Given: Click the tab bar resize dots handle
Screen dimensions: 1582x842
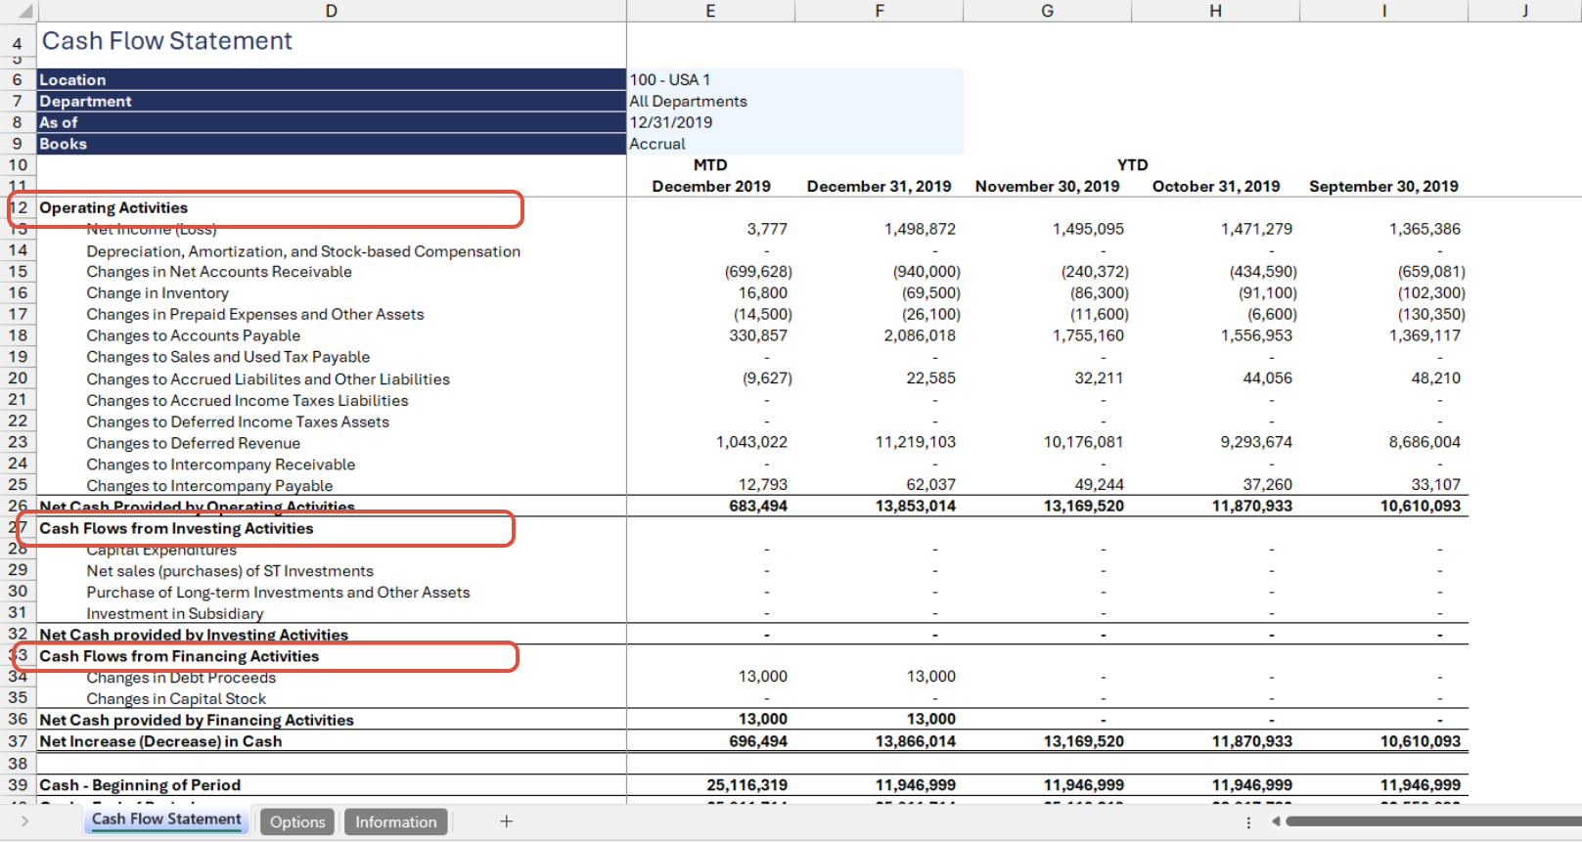Looking at the screenshot, I should [x=1248, y=822].
